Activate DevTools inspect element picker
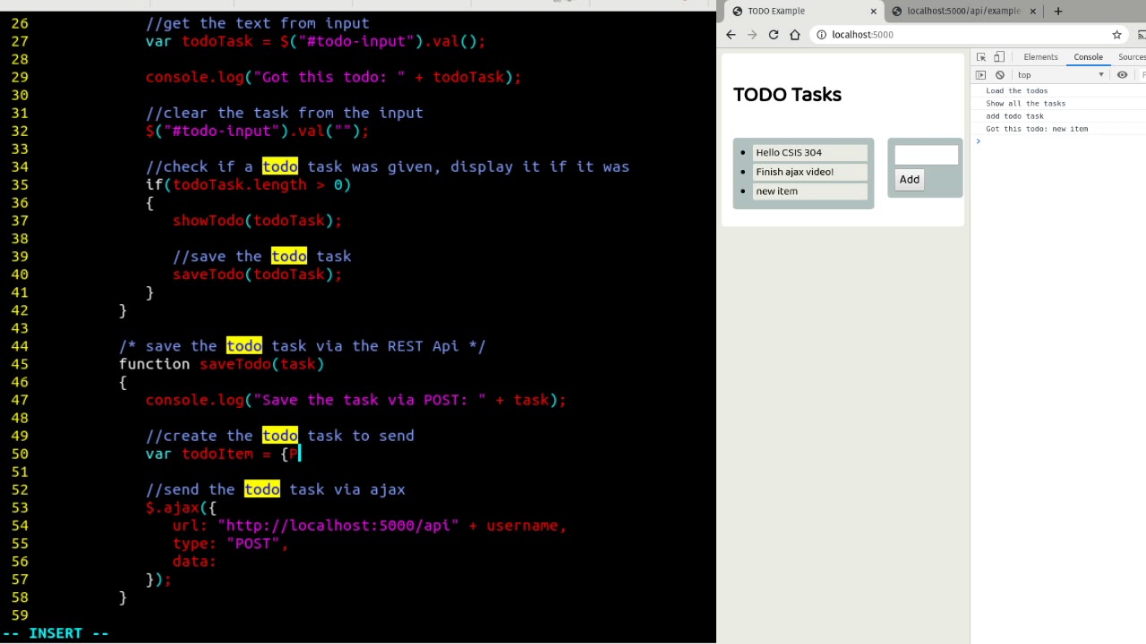Image resolution: width=1146 pixels, height=644 pixels. 981,57
